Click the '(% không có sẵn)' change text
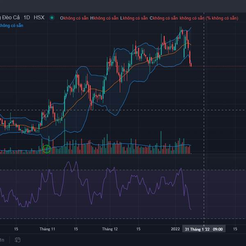 tap(222, 18)
